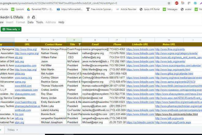Click the browser address bar URL
The height and width of the screenshot is (135, 202).
pos(59,3)
